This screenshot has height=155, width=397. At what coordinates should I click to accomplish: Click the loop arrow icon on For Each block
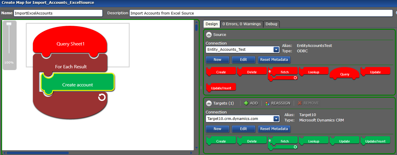[x=102, y=97]
